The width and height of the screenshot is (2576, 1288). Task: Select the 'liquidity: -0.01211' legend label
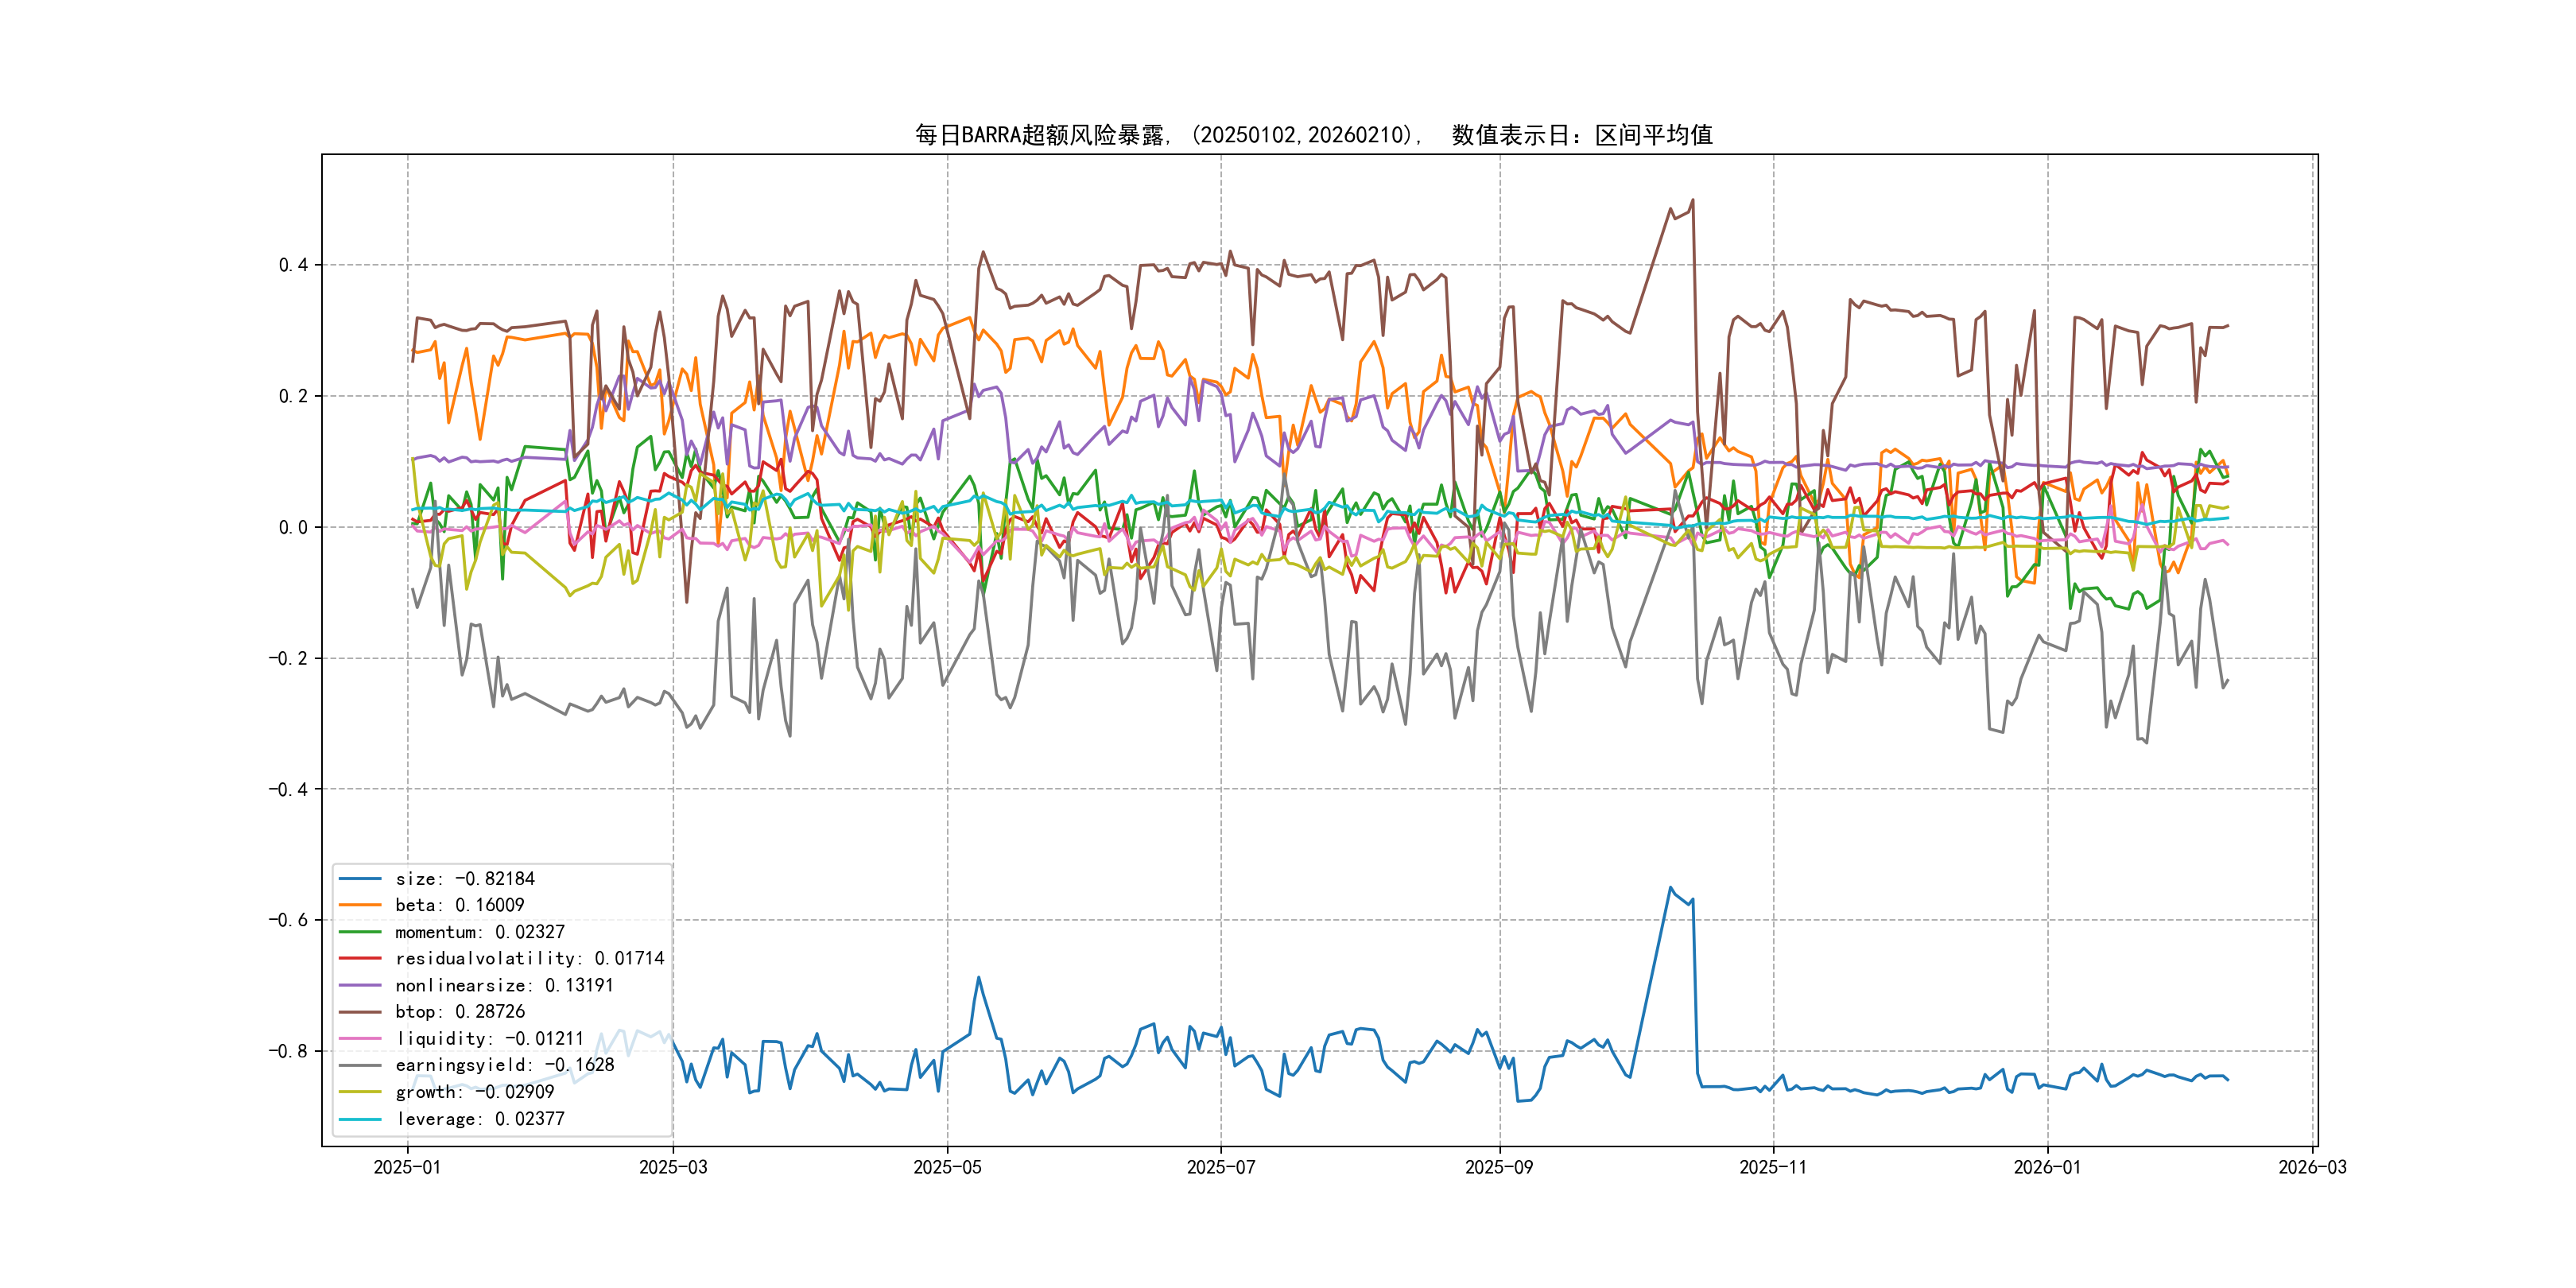point(490,1039)
